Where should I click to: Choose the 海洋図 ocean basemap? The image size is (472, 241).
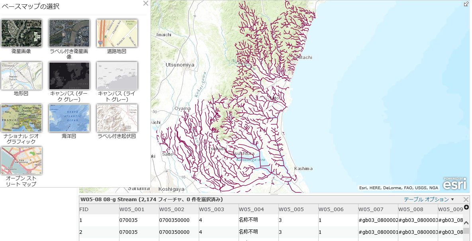click(69, 118)
